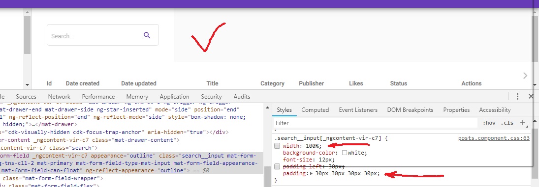
Task: Select the Event Listeners sidebar tab
Action: tap(358, 110)
